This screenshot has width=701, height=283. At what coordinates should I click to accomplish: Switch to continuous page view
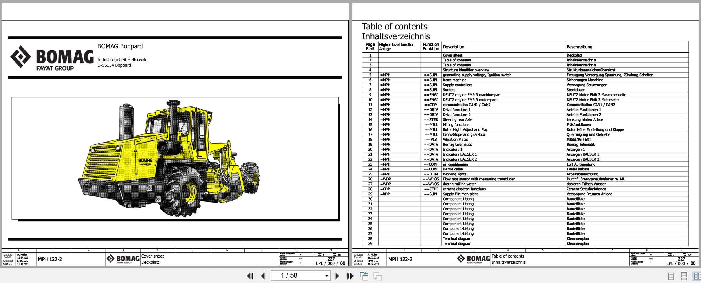(x=684, y=276)
